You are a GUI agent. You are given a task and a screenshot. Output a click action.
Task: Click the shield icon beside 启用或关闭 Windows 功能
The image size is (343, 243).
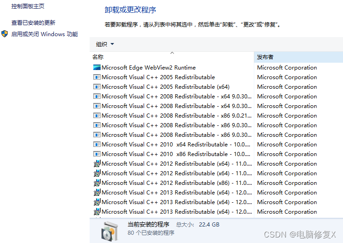click(x=5, y=34)
